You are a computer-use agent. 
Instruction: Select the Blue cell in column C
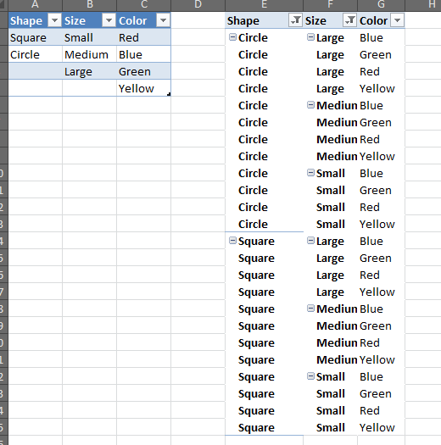click(x=143, y=54)
